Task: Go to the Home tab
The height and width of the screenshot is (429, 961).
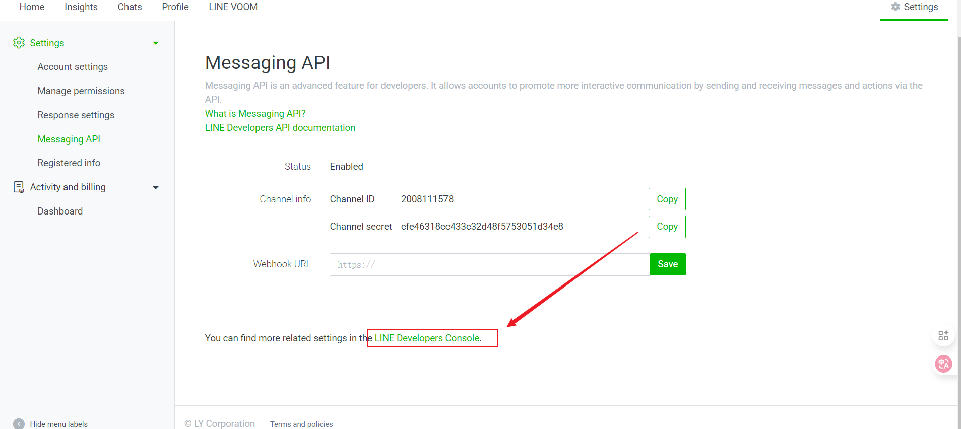Action: tap(32, 7)
